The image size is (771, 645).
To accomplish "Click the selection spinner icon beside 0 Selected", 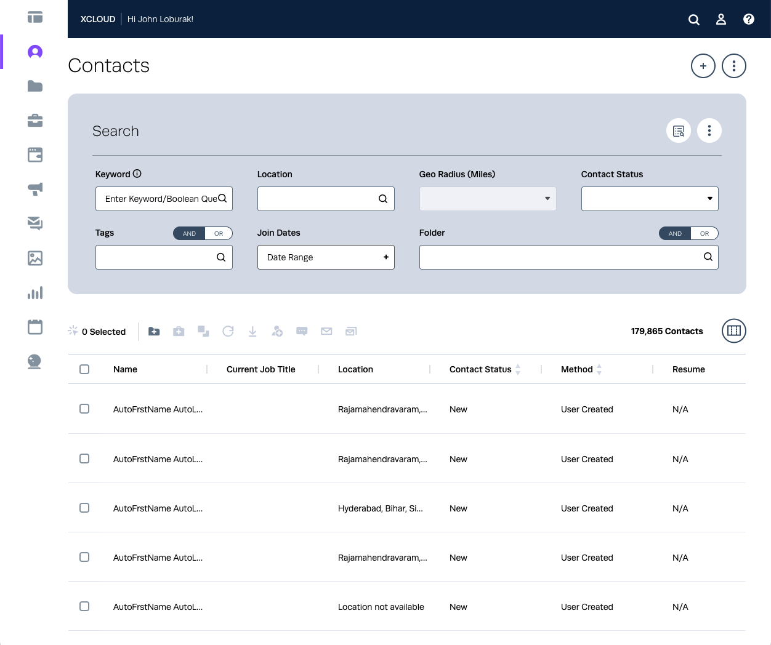I will 73,331.
